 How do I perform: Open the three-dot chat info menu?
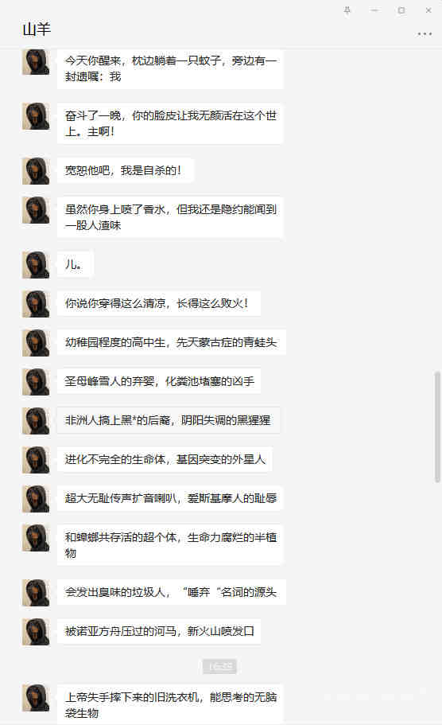click(425, 33)
